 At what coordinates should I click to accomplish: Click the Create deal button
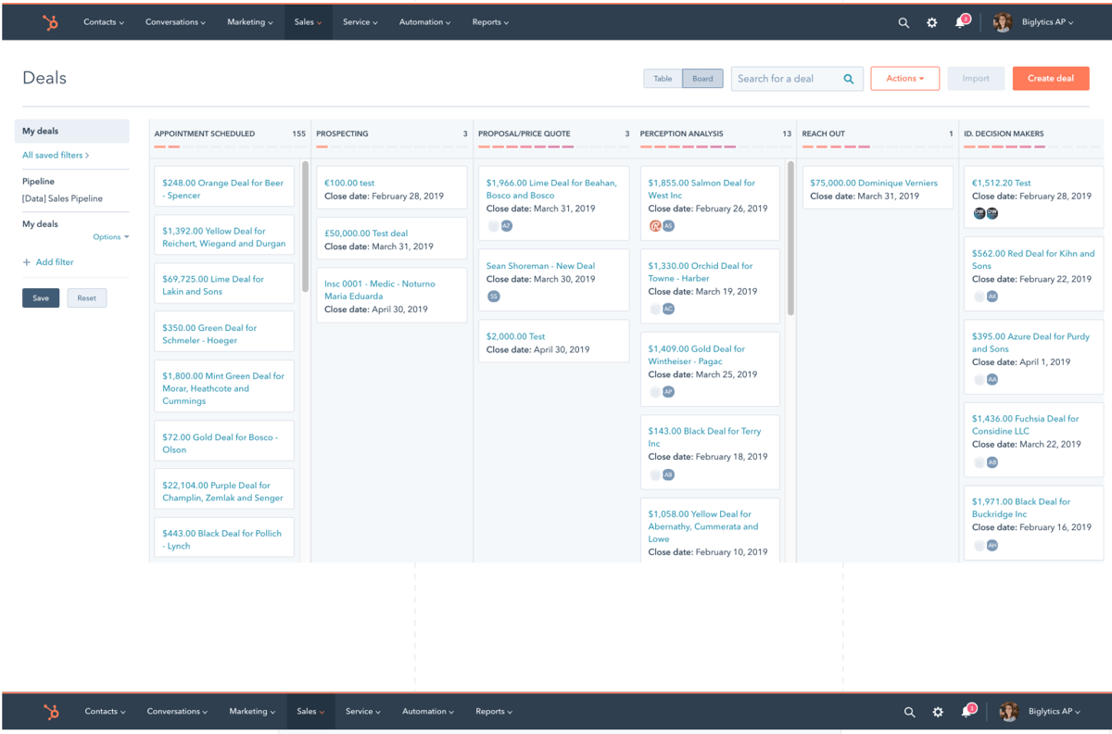click(1051, 79)
